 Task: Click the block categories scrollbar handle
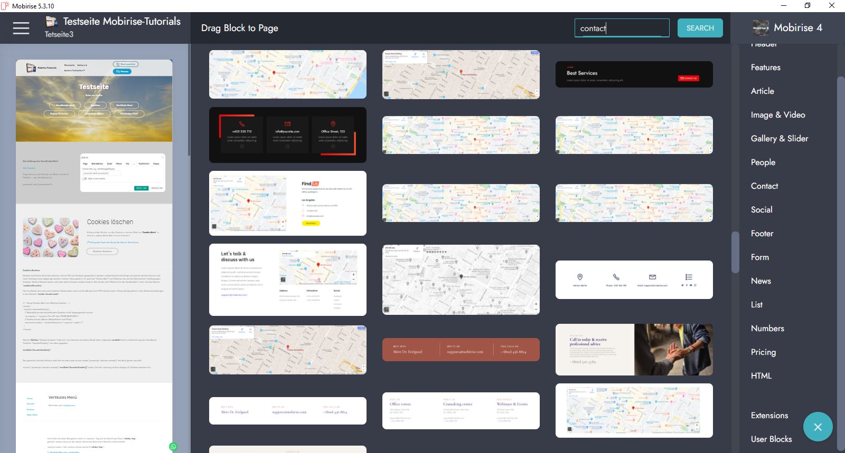735,252
